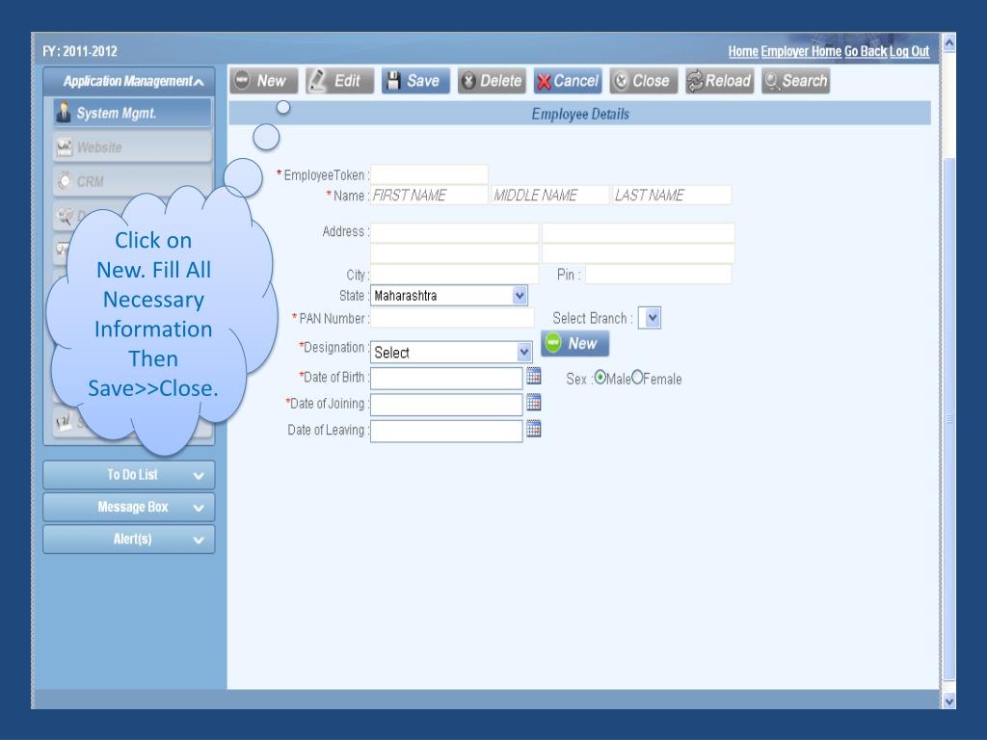Screen dimensions: 987x740
Task: Open the Employer Home link
Action: click(801, 52)
